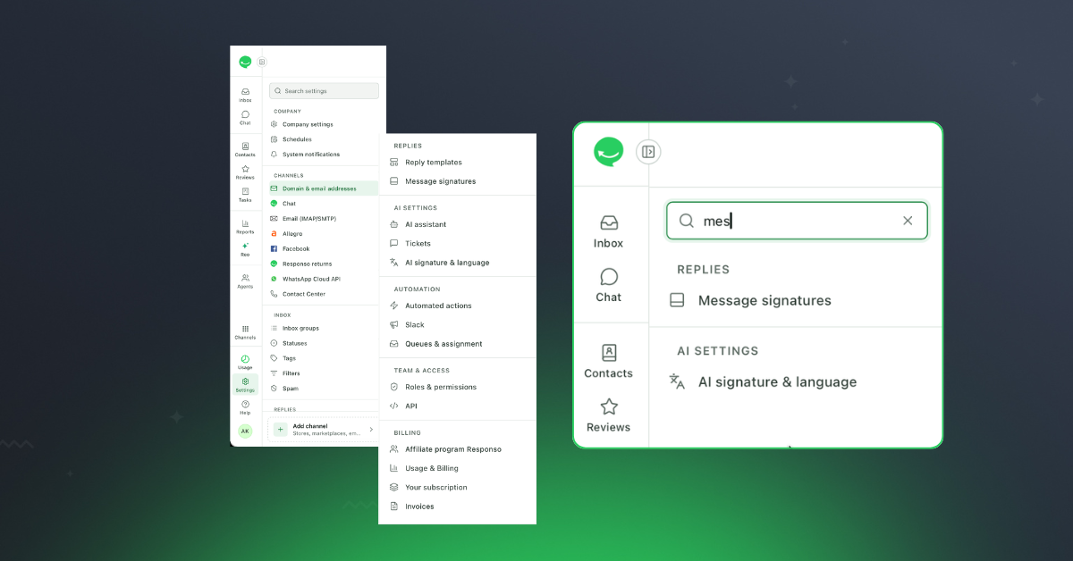Open Chat in the enlarged search panel
Image resolution: width=1073 pixels, height=561 pixels.
tap(608, 285)
